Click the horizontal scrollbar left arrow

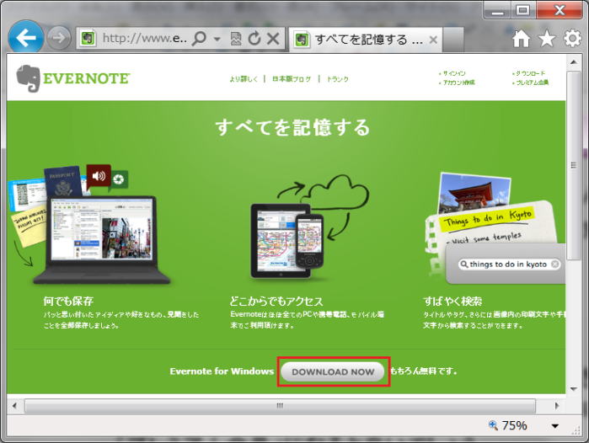point(15,405)
